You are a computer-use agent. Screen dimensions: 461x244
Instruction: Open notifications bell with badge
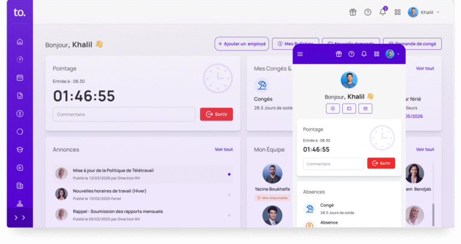click(383, 11)
